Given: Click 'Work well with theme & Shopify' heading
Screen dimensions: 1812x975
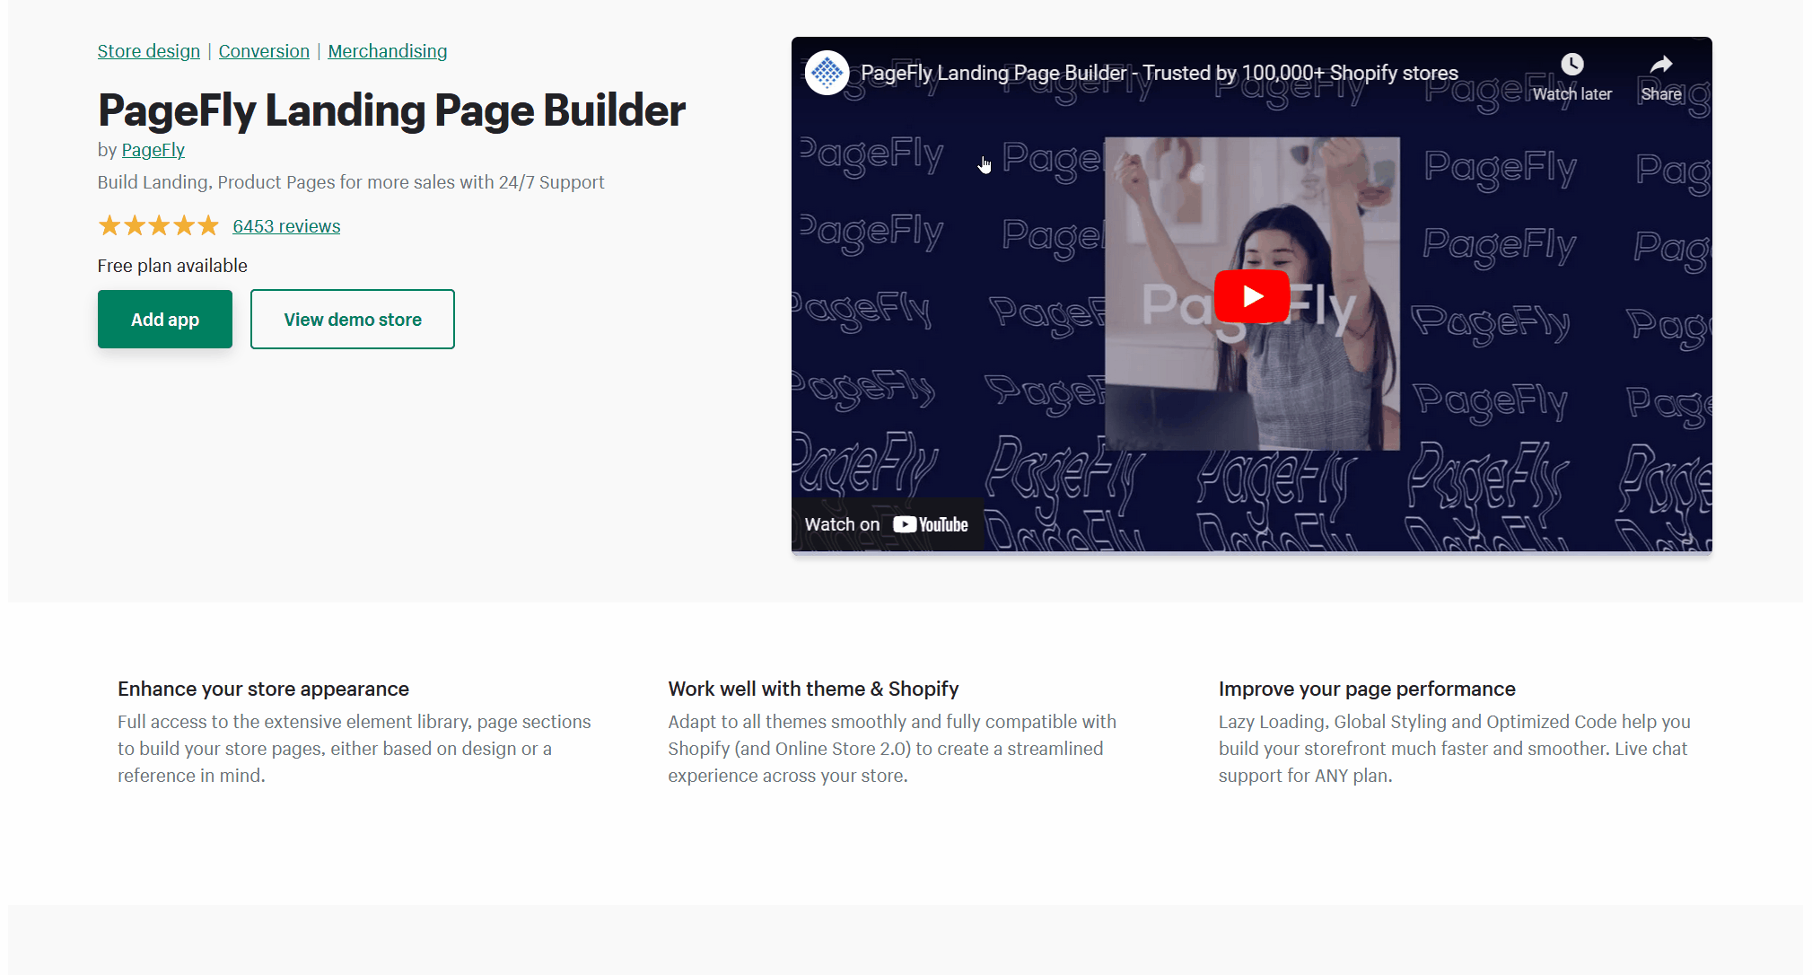Looking at the screenshot, I should click(813, 689).
